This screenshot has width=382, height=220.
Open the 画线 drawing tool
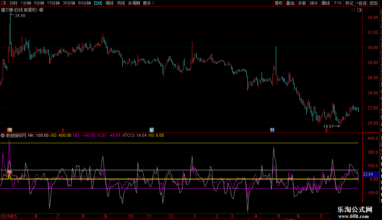(x=326, y=3)
